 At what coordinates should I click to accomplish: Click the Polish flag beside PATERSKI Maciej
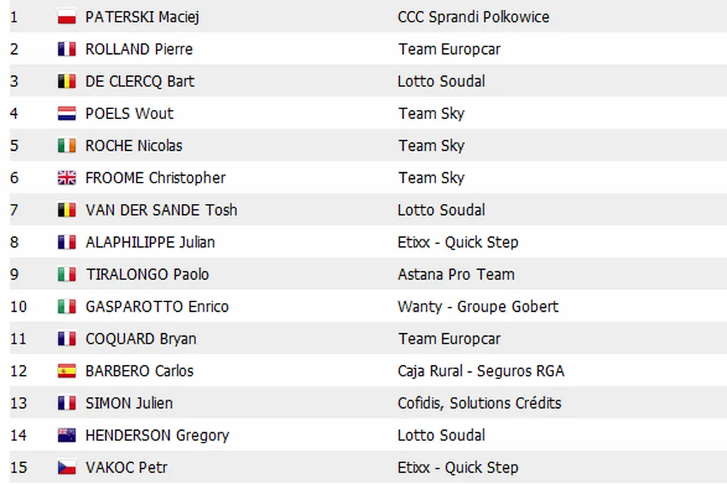click(x=66, y=17)
